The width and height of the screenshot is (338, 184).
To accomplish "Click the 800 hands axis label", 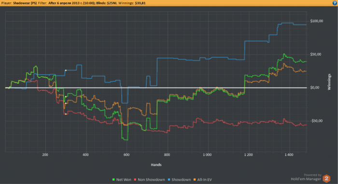I will [167, 155].
